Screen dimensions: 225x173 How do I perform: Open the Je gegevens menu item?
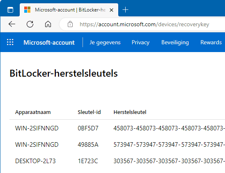coord(105,42)
